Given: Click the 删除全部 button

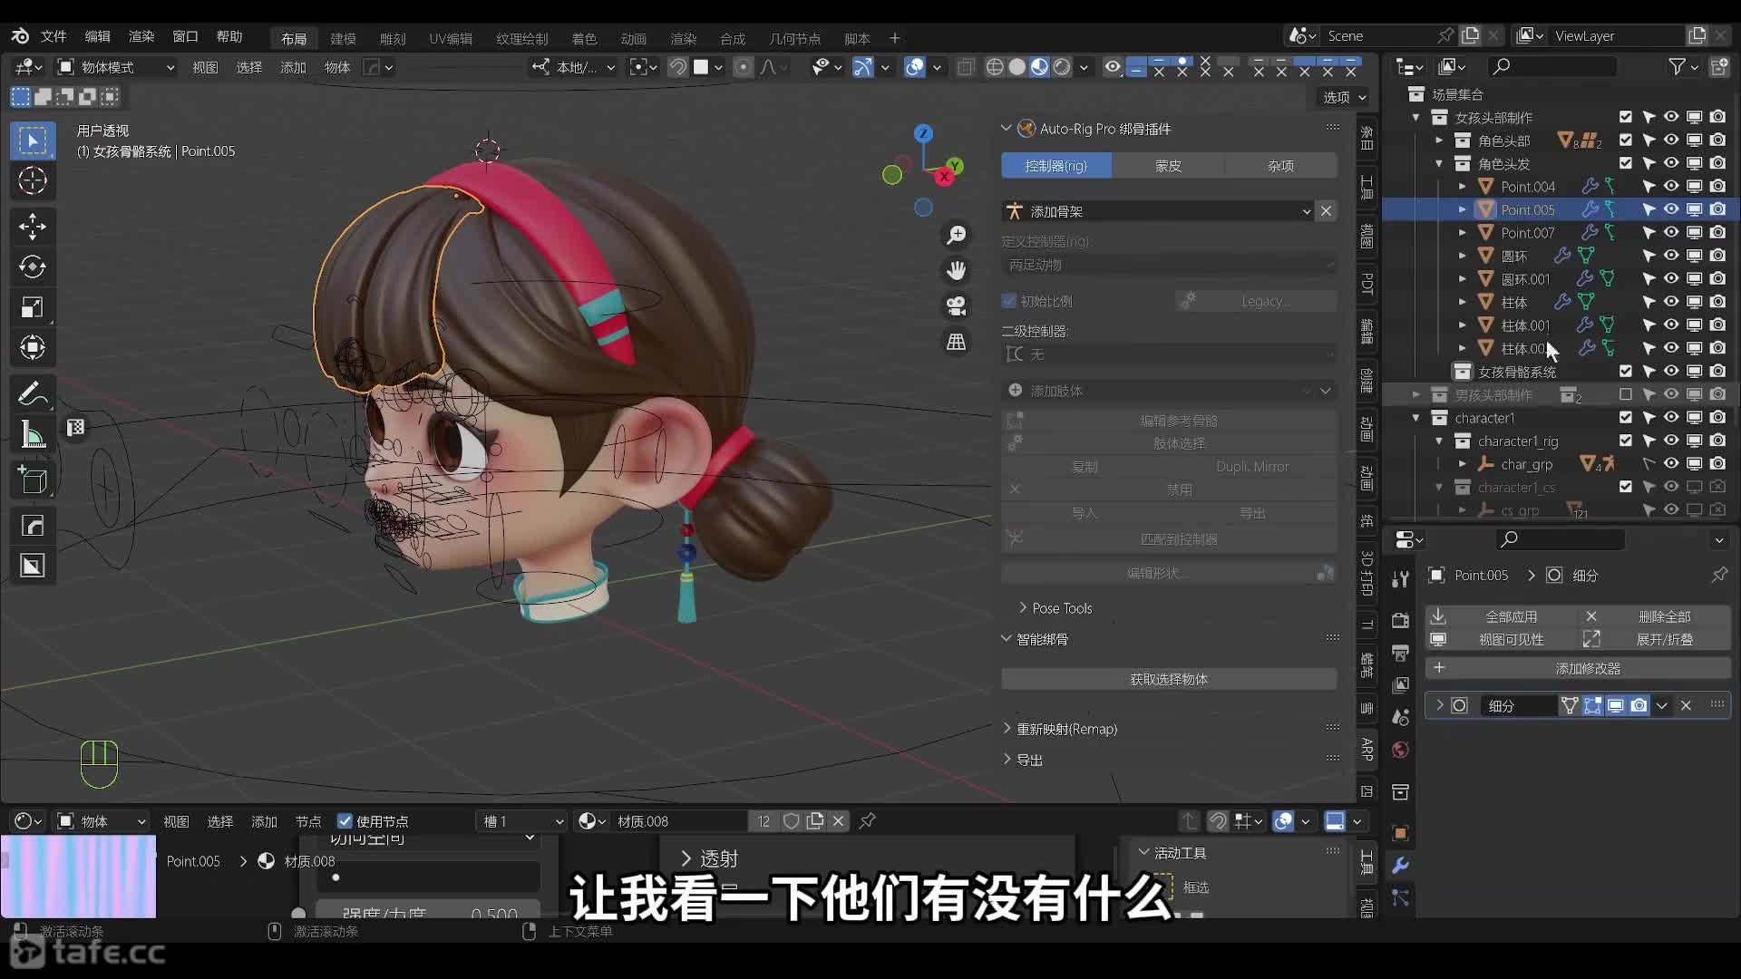Looking at the screenshot, I should [1655, 616].
